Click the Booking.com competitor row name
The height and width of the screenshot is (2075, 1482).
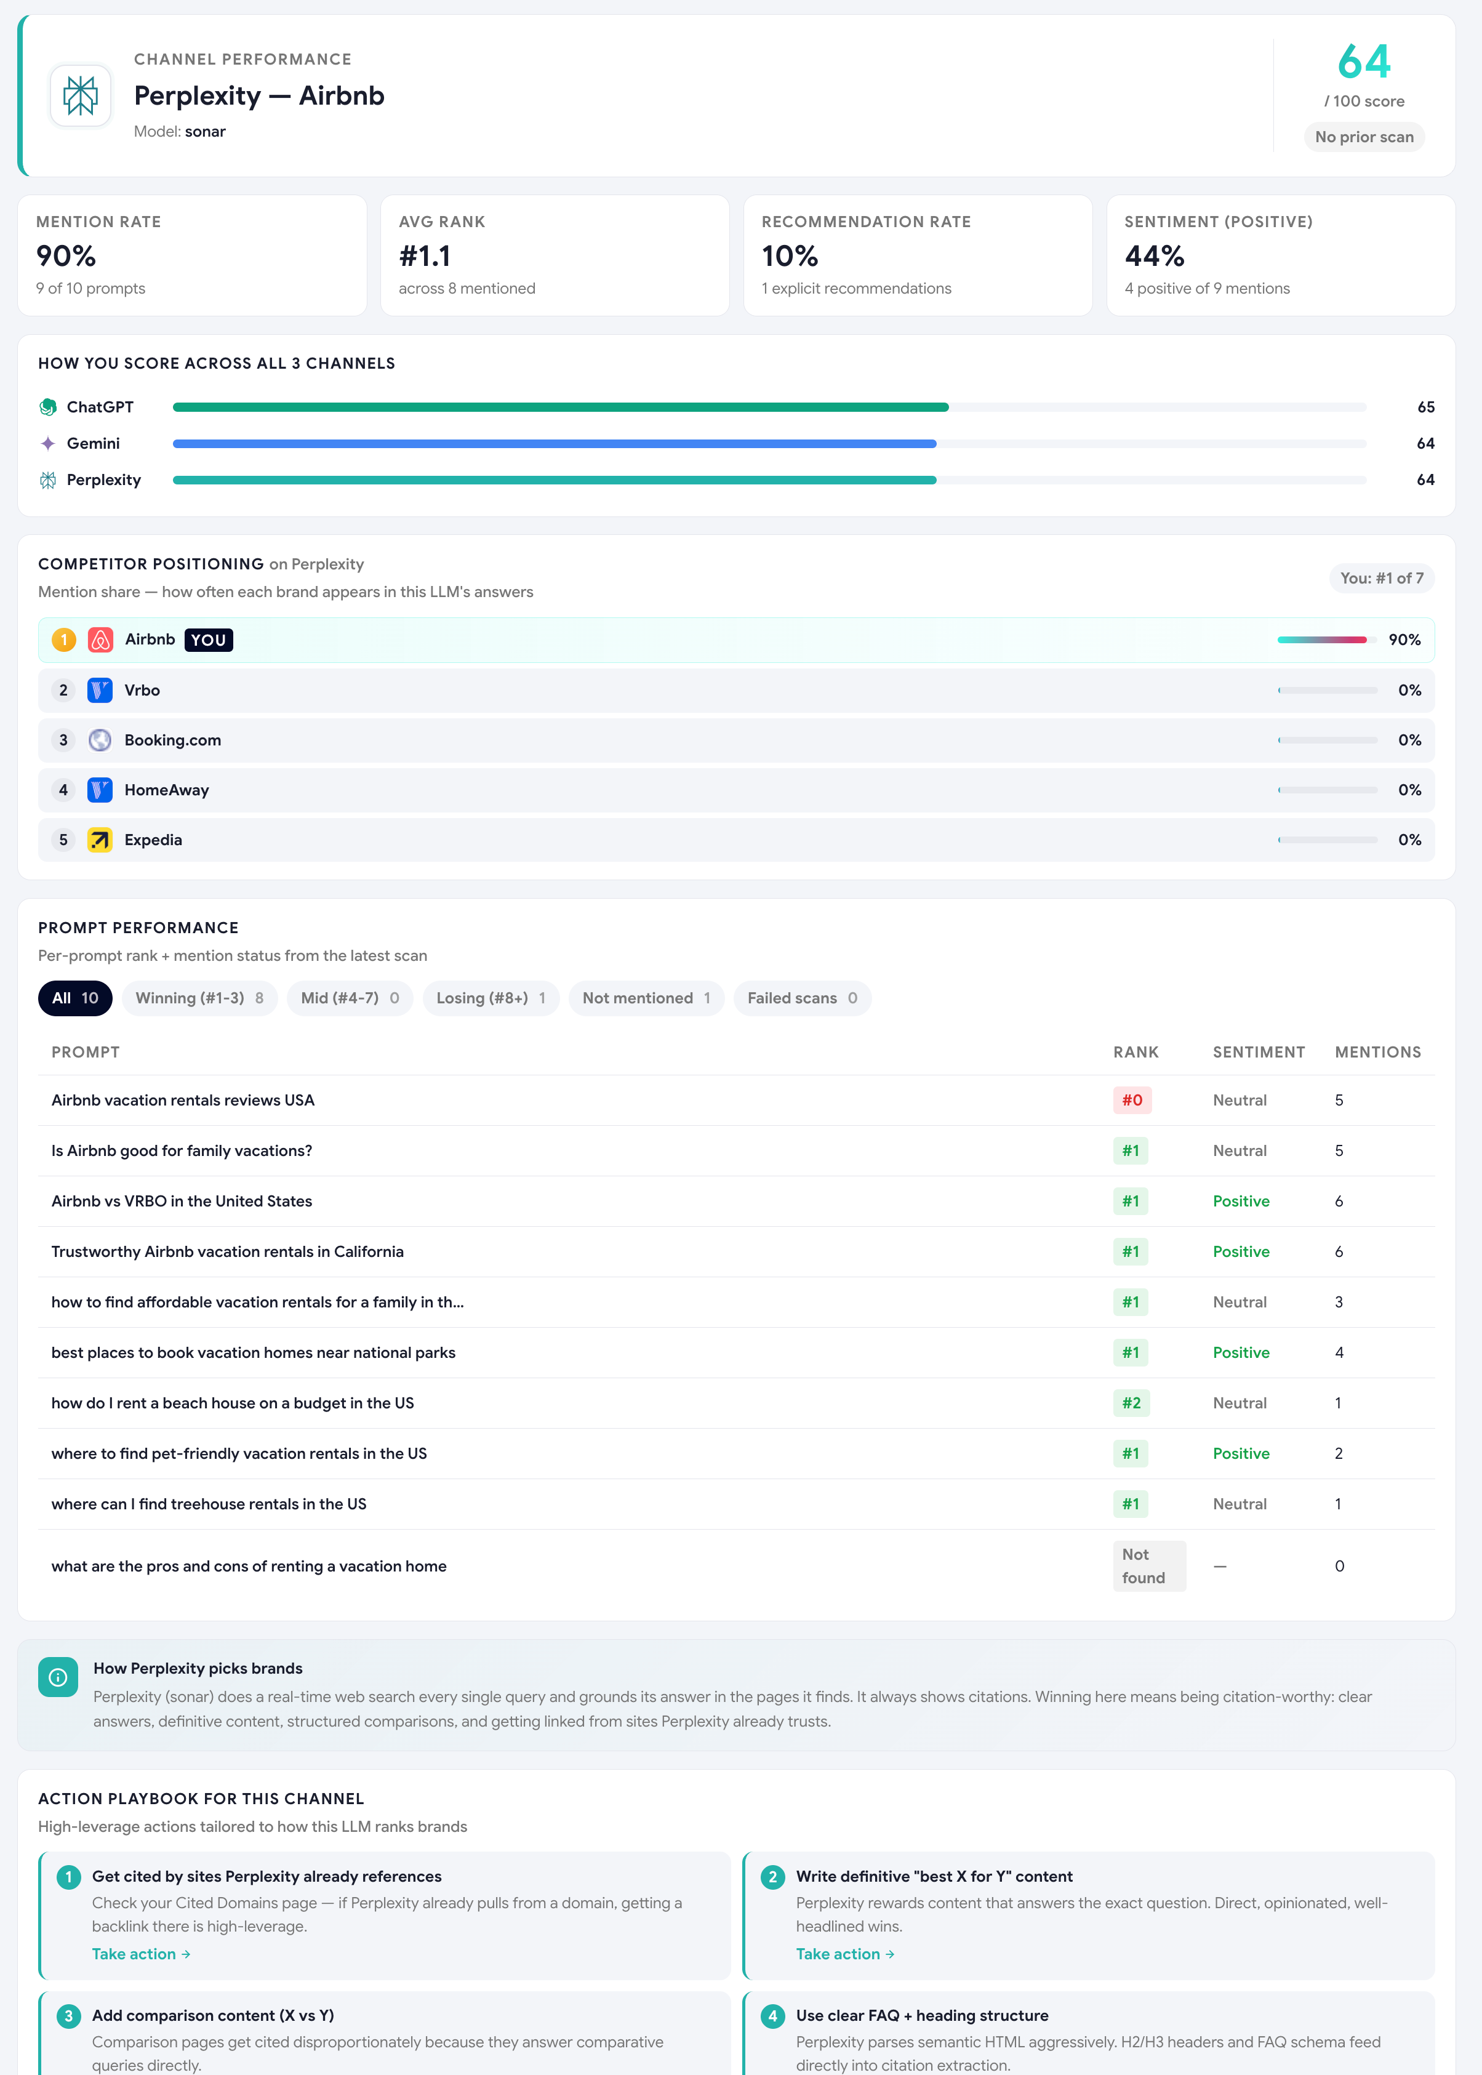172,740
